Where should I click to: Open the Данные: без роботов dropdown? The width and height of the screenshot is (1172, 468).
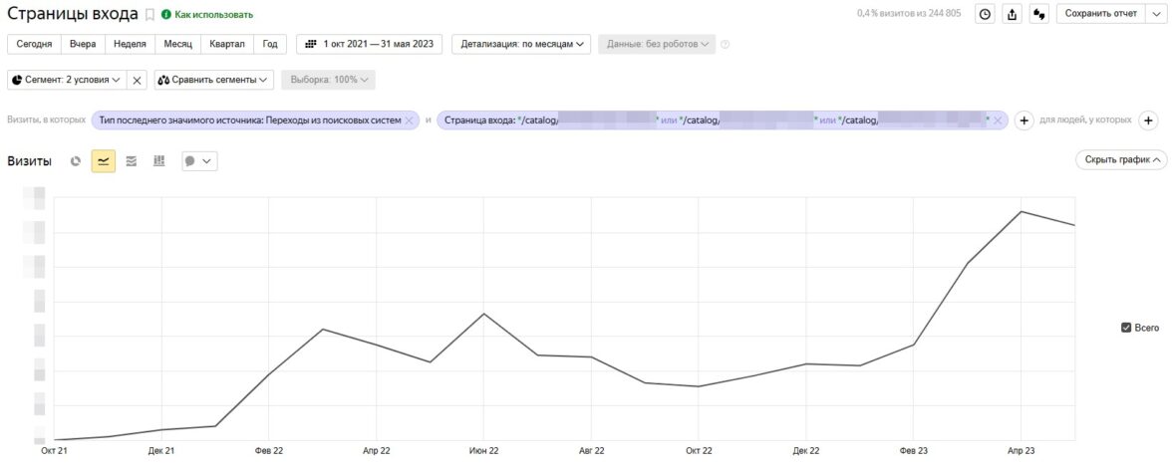657,44
